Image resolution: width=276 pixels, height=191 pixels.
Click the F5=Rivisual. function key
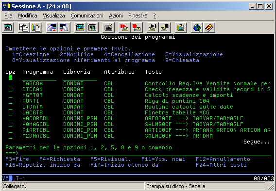(x=110, y=159)
